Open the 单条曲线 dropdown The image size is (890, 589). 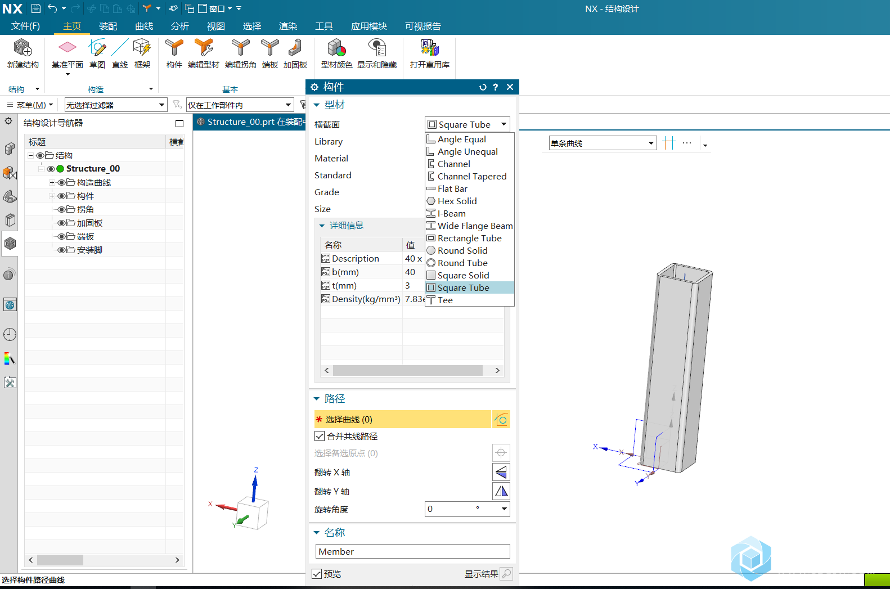click(x=603, y=143)
